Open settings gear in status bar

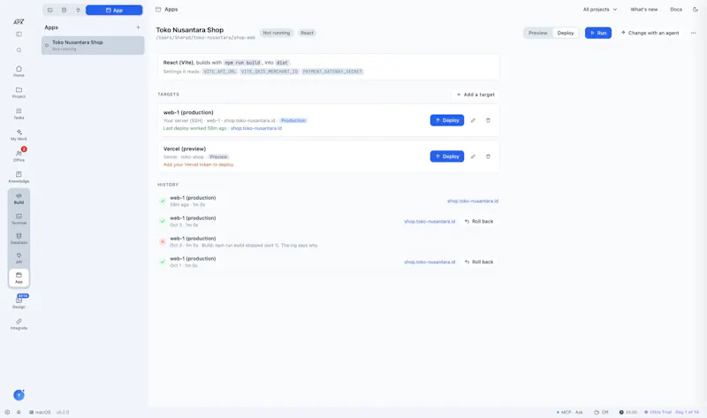pos(7,412)
